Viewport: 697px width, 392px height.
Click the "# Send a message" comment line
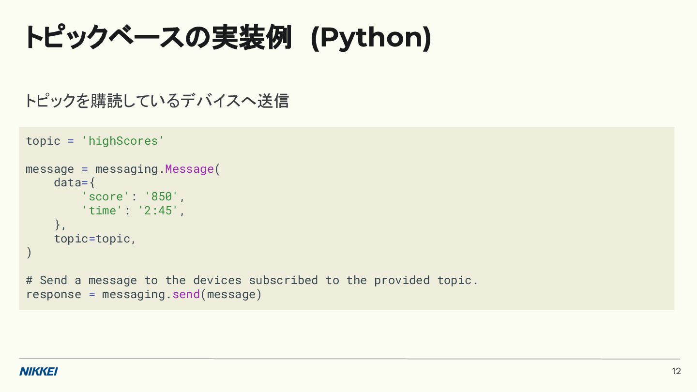[252, 280]
